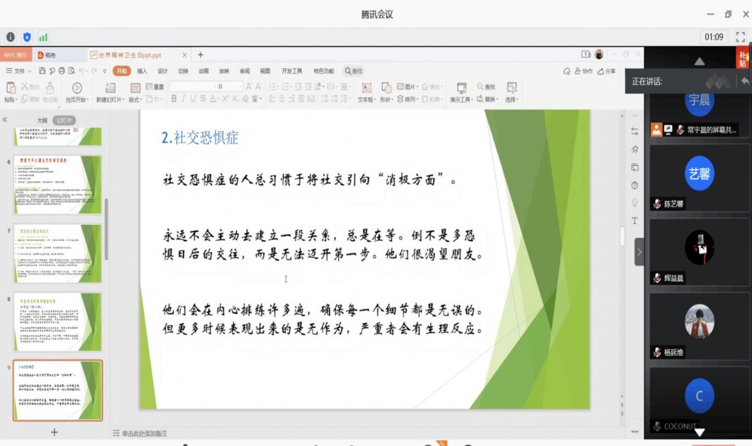
Task: Select slide 7 thumbnail in panel
Action: 58,253
